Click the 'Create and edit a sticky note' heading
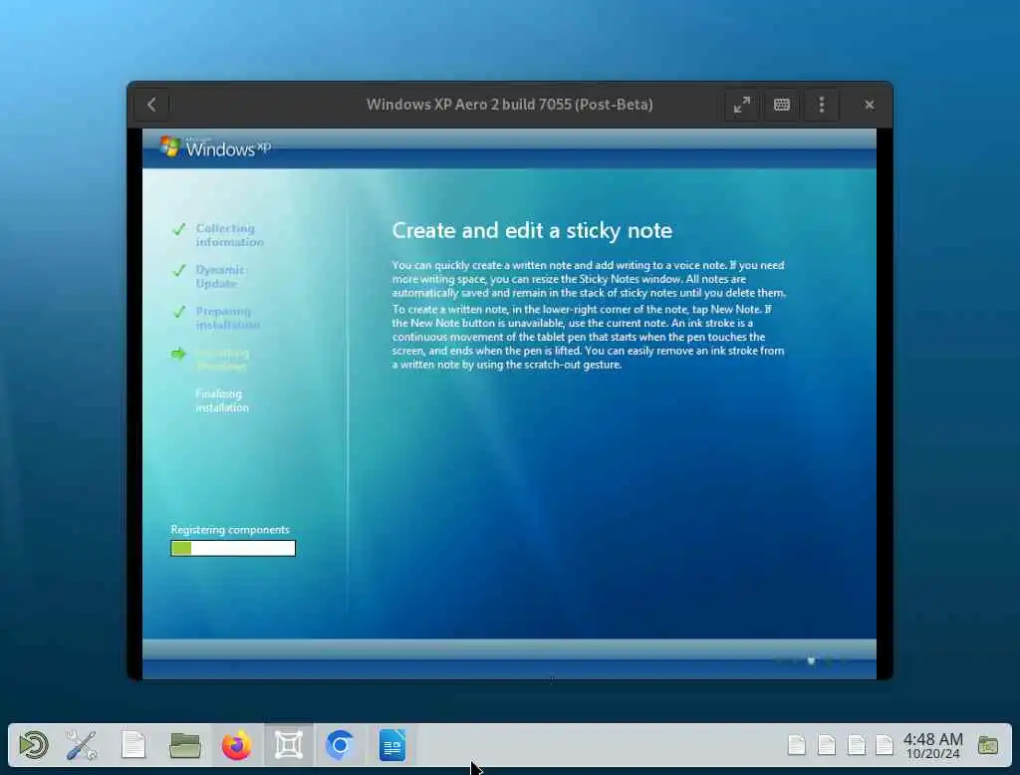This screenshot has height=775, width=1020. [x=532, y=230]
